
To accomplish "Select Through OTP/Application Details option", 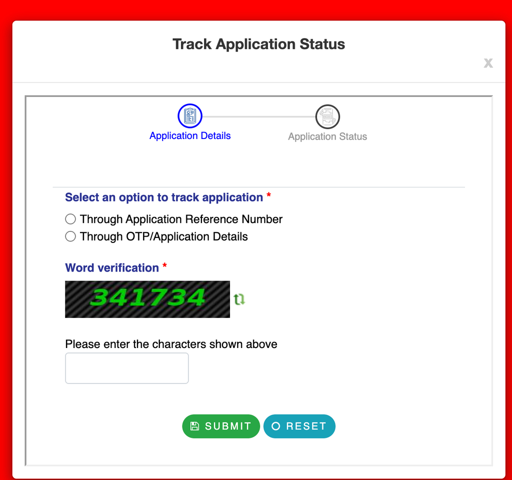I will coord(70,236).
